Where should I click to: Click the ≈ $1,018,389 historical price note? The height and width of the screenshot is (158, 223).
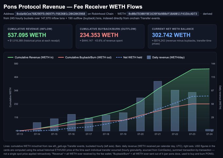[34, 41]
